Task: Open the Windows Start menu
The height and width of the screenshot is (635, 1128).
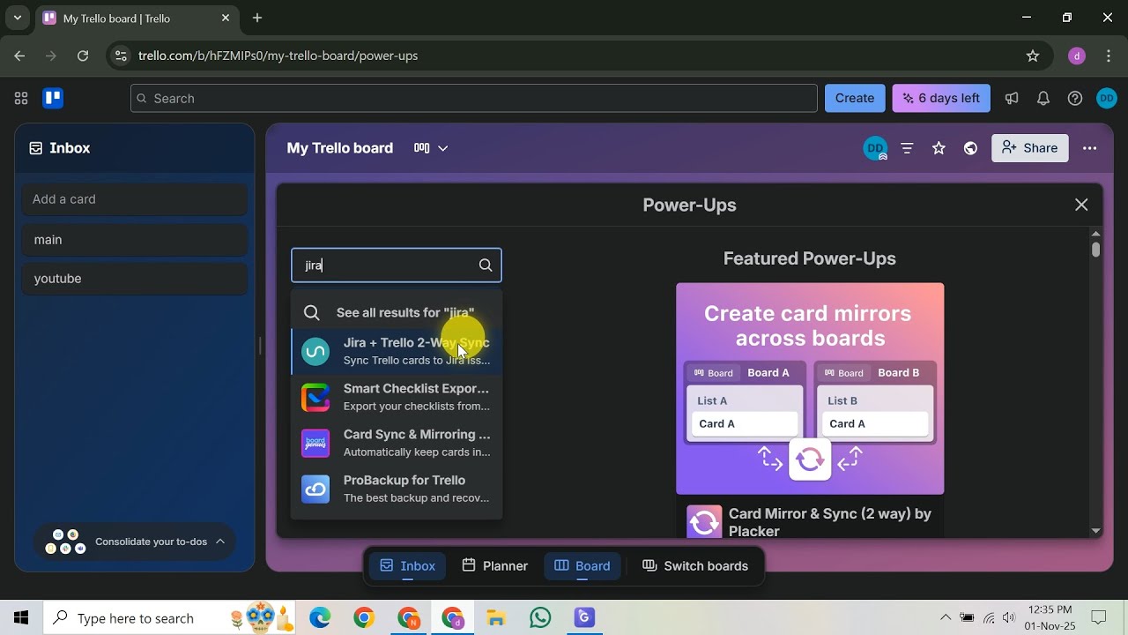Action: (21, 618)
